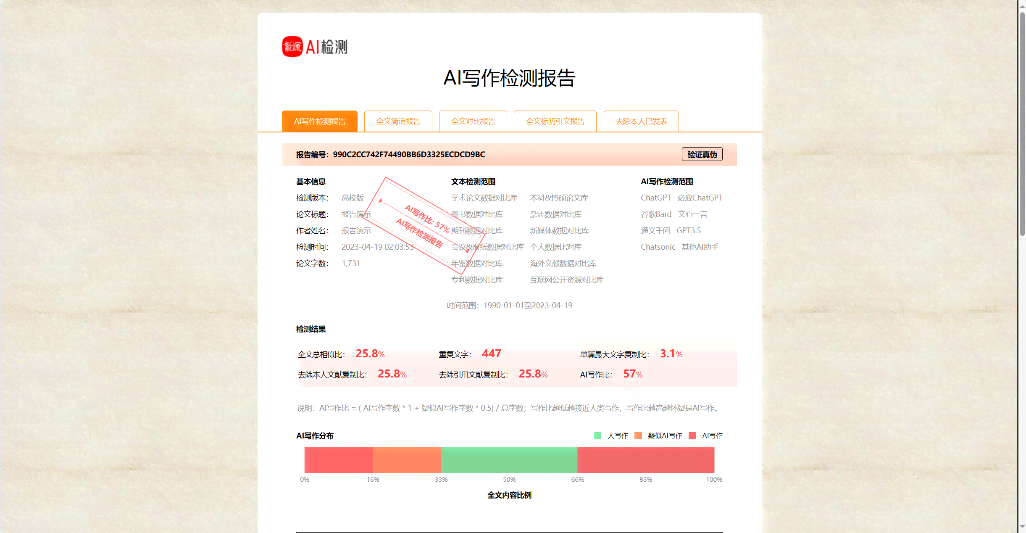Screen dimensions: 1026x533
Task: Switch to the 全文对比报告 tab
Action: 473,121
